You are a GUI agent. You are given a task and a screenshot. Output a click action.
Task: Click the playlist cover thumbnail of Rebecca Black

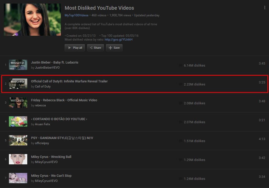pyautogui.click(x=32, y=19)
